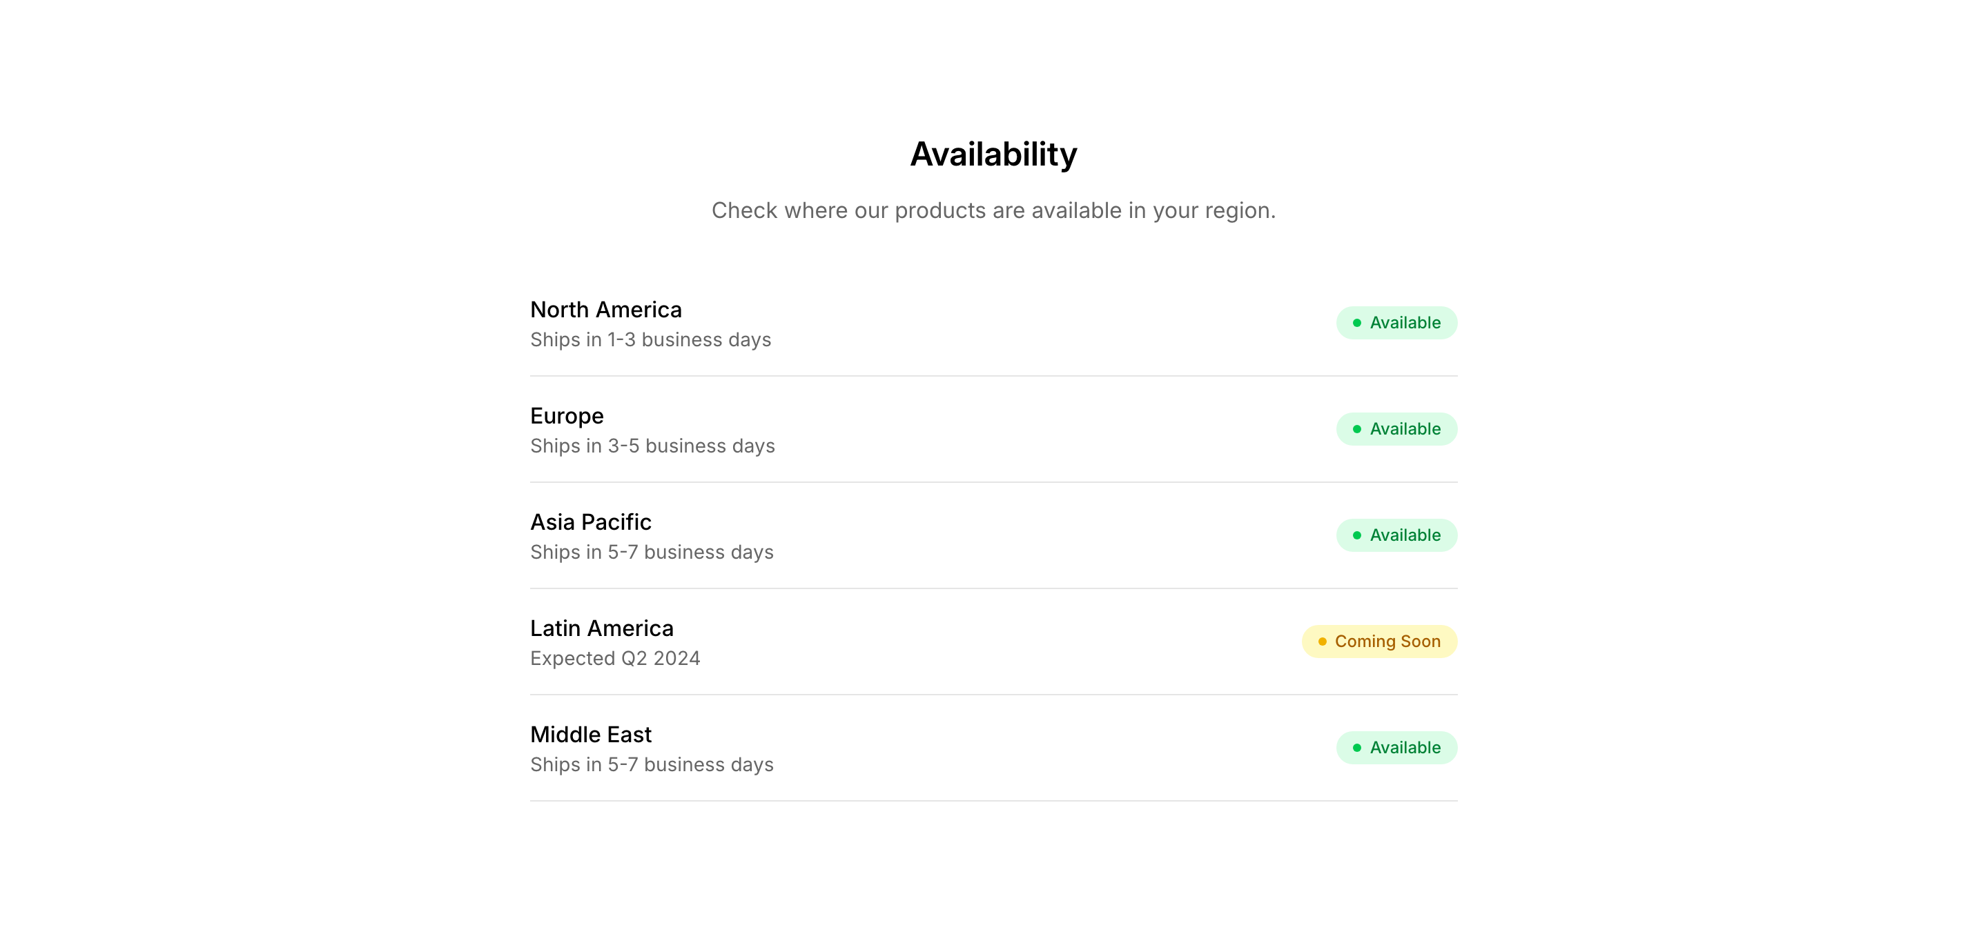Click green status dot for Middle East
The width and height of the screenshot is (1988, 934).
tap(1356, 748)
